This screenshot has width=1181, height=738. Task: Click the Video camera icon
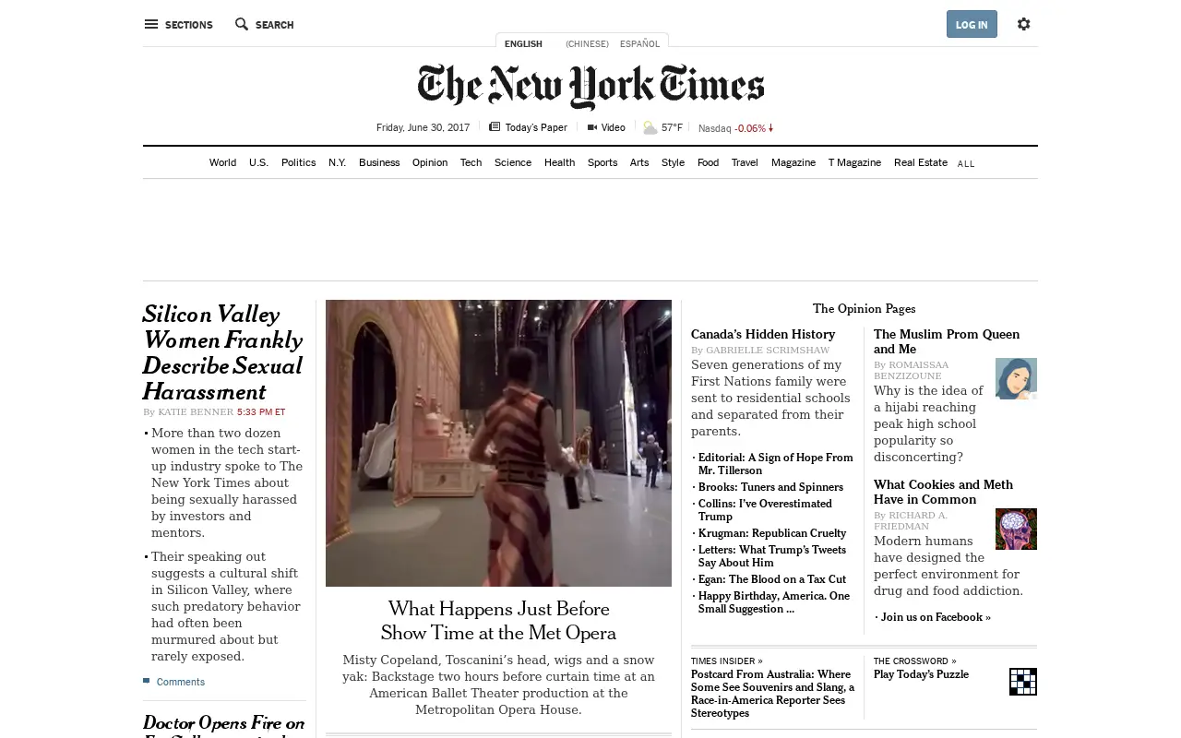592,127
